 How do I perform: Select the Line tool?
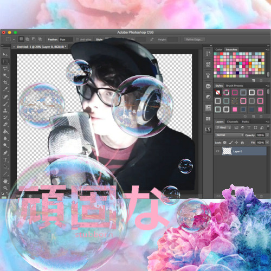click(x=5, y=173)
